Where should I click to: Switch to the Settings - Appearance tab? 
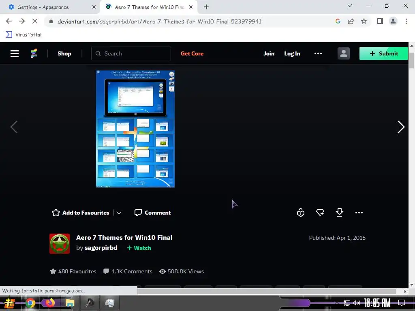[50, 7]
